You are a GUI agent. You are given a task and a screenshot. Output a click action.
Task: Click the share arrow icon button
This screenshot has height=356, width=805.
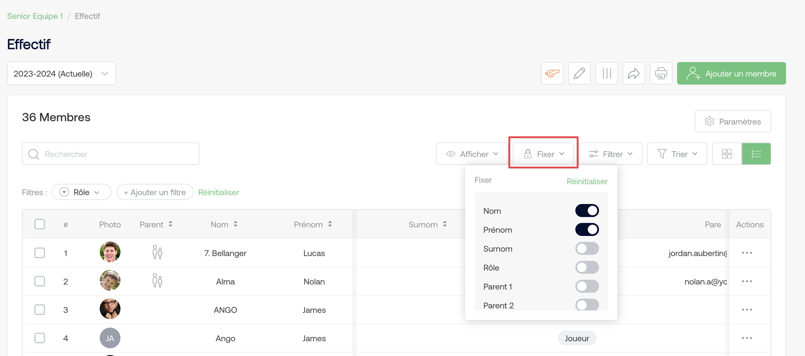pos(633,73)
